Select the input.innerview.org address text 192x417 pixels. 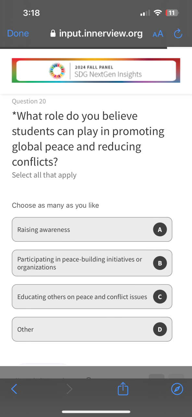[x=101, y=34]
